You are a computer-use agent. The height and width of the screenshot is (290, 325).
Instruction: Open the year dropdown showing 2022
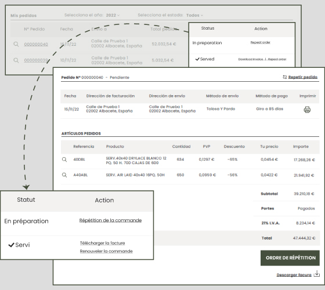pos(113,15)
